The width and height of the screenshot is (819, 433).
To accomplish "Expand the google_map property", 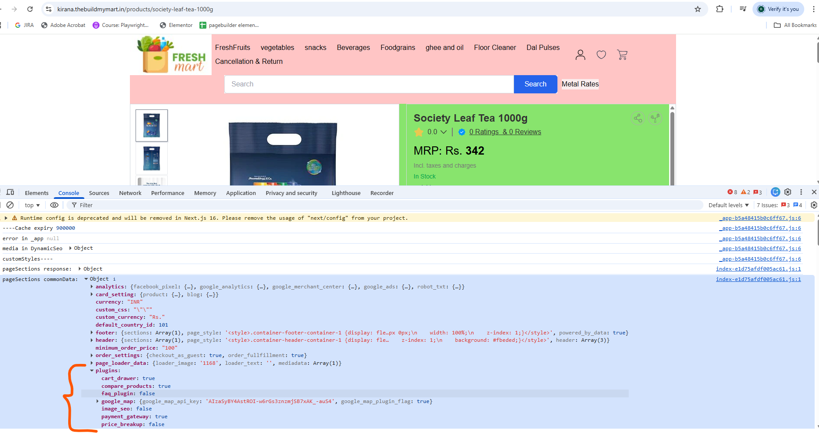I will (98, 401).
